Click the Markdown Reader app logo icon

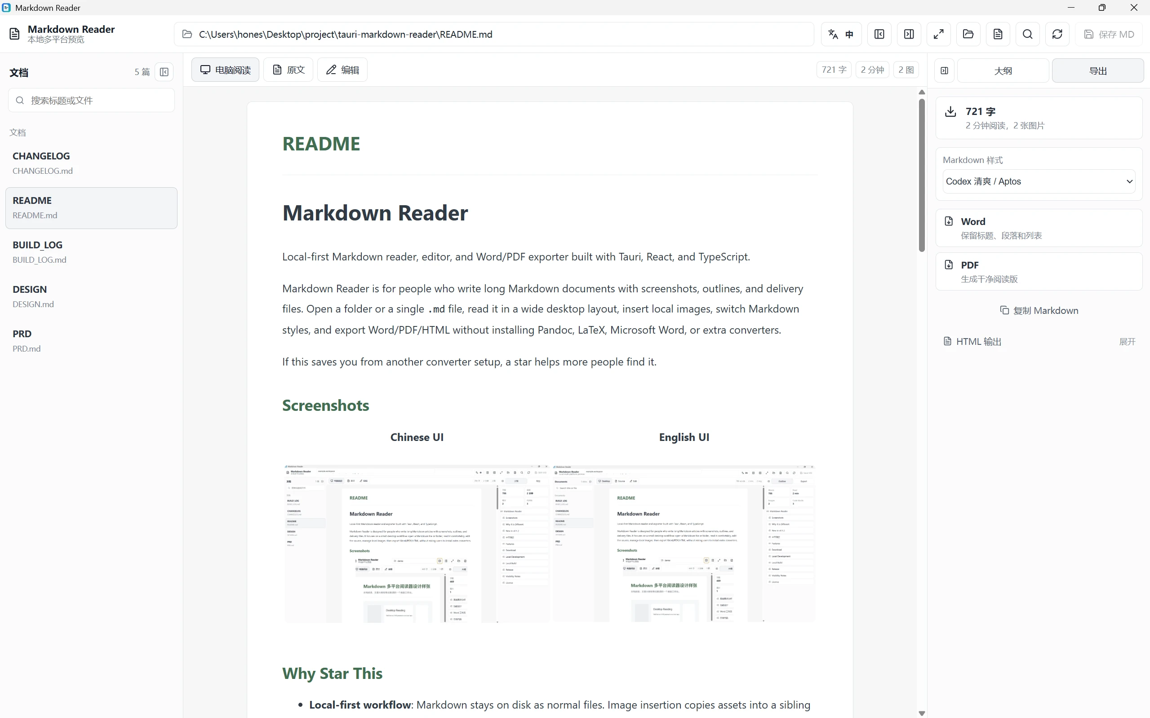click(x=15, y=34)
